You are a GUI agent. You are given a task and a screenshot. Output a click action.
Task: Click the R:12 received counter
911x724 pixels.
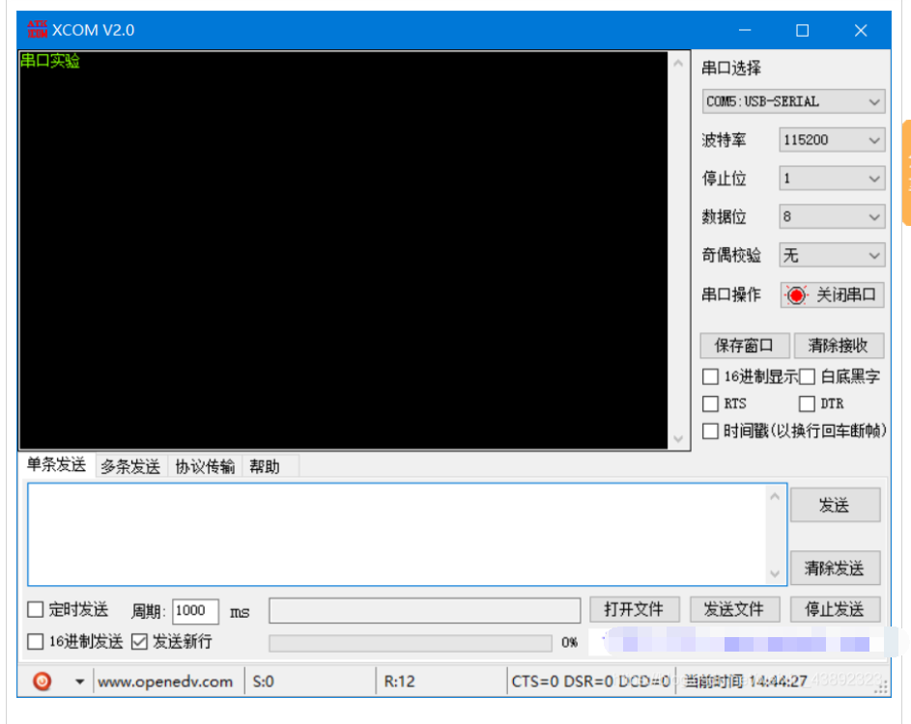coord(399,682)
